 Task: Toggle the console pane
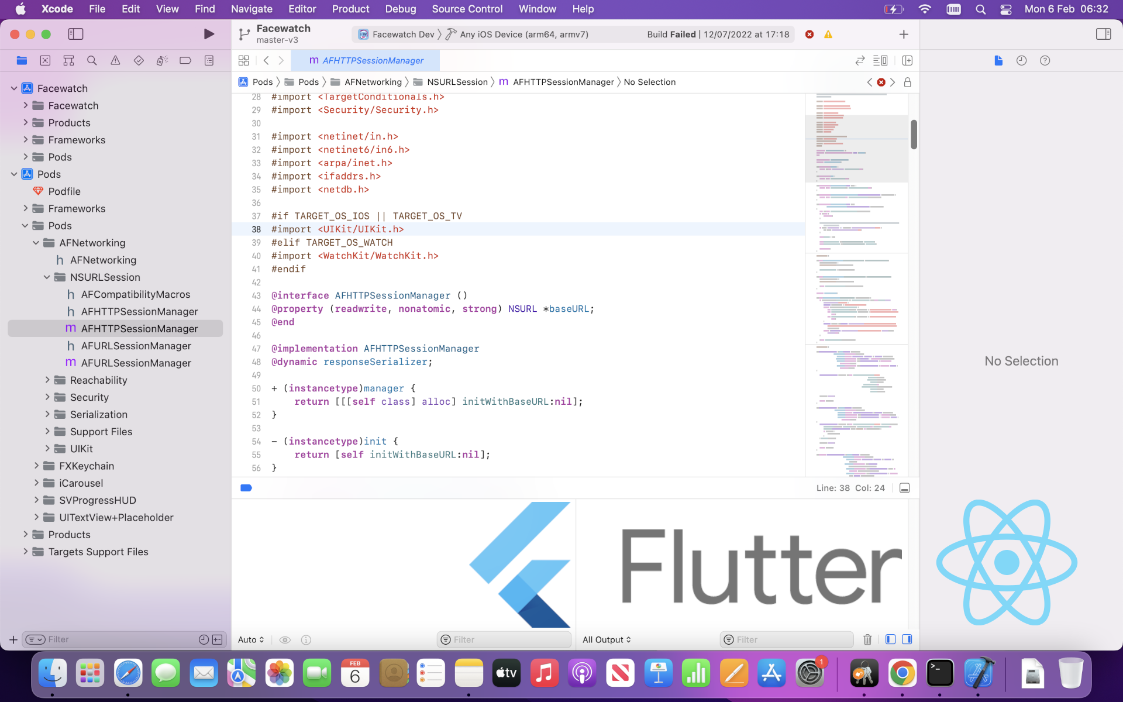907,639
